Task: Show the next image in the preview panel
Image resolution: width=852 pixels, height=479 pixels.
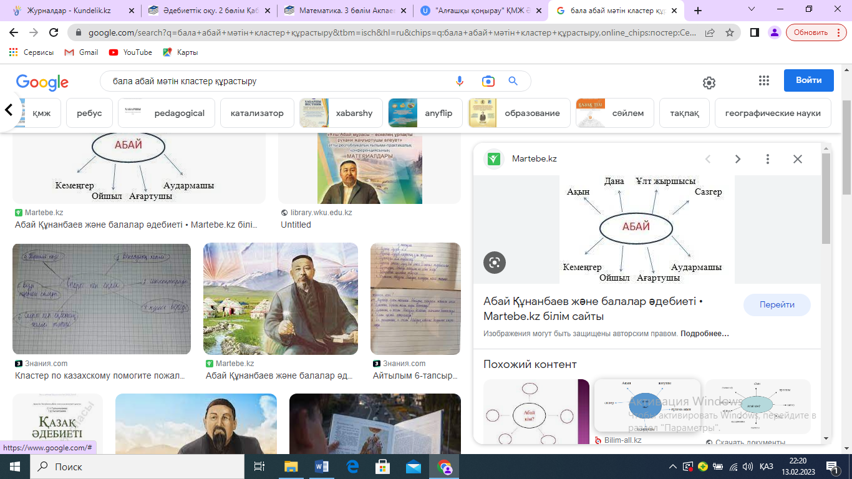Action: pyautogui.click(x=738, y=159)
